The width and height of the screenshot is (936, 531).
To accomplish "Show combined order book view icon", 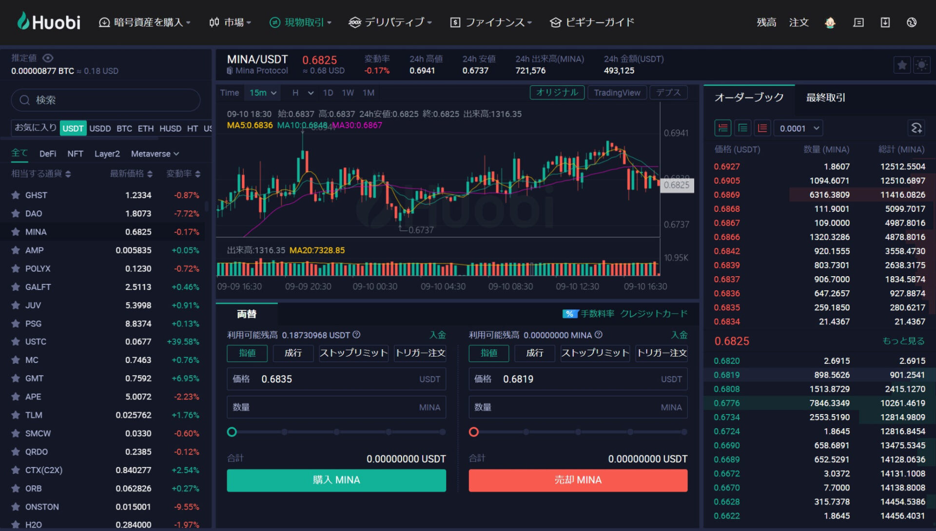I will (723, 128).
